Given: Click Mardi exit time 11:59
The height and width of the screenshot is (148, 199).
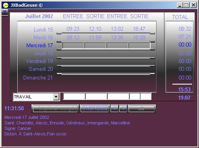Looking at the screenshot, I should pyautogui.click(x=95, y=37).
